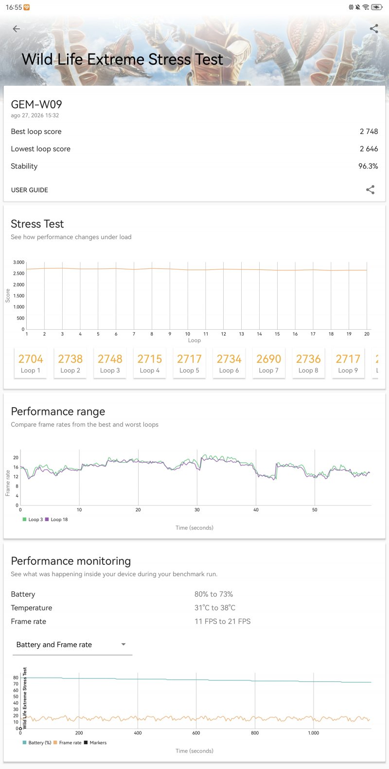Tap the back arrow icon
The image size is (389, 769).
17,29
